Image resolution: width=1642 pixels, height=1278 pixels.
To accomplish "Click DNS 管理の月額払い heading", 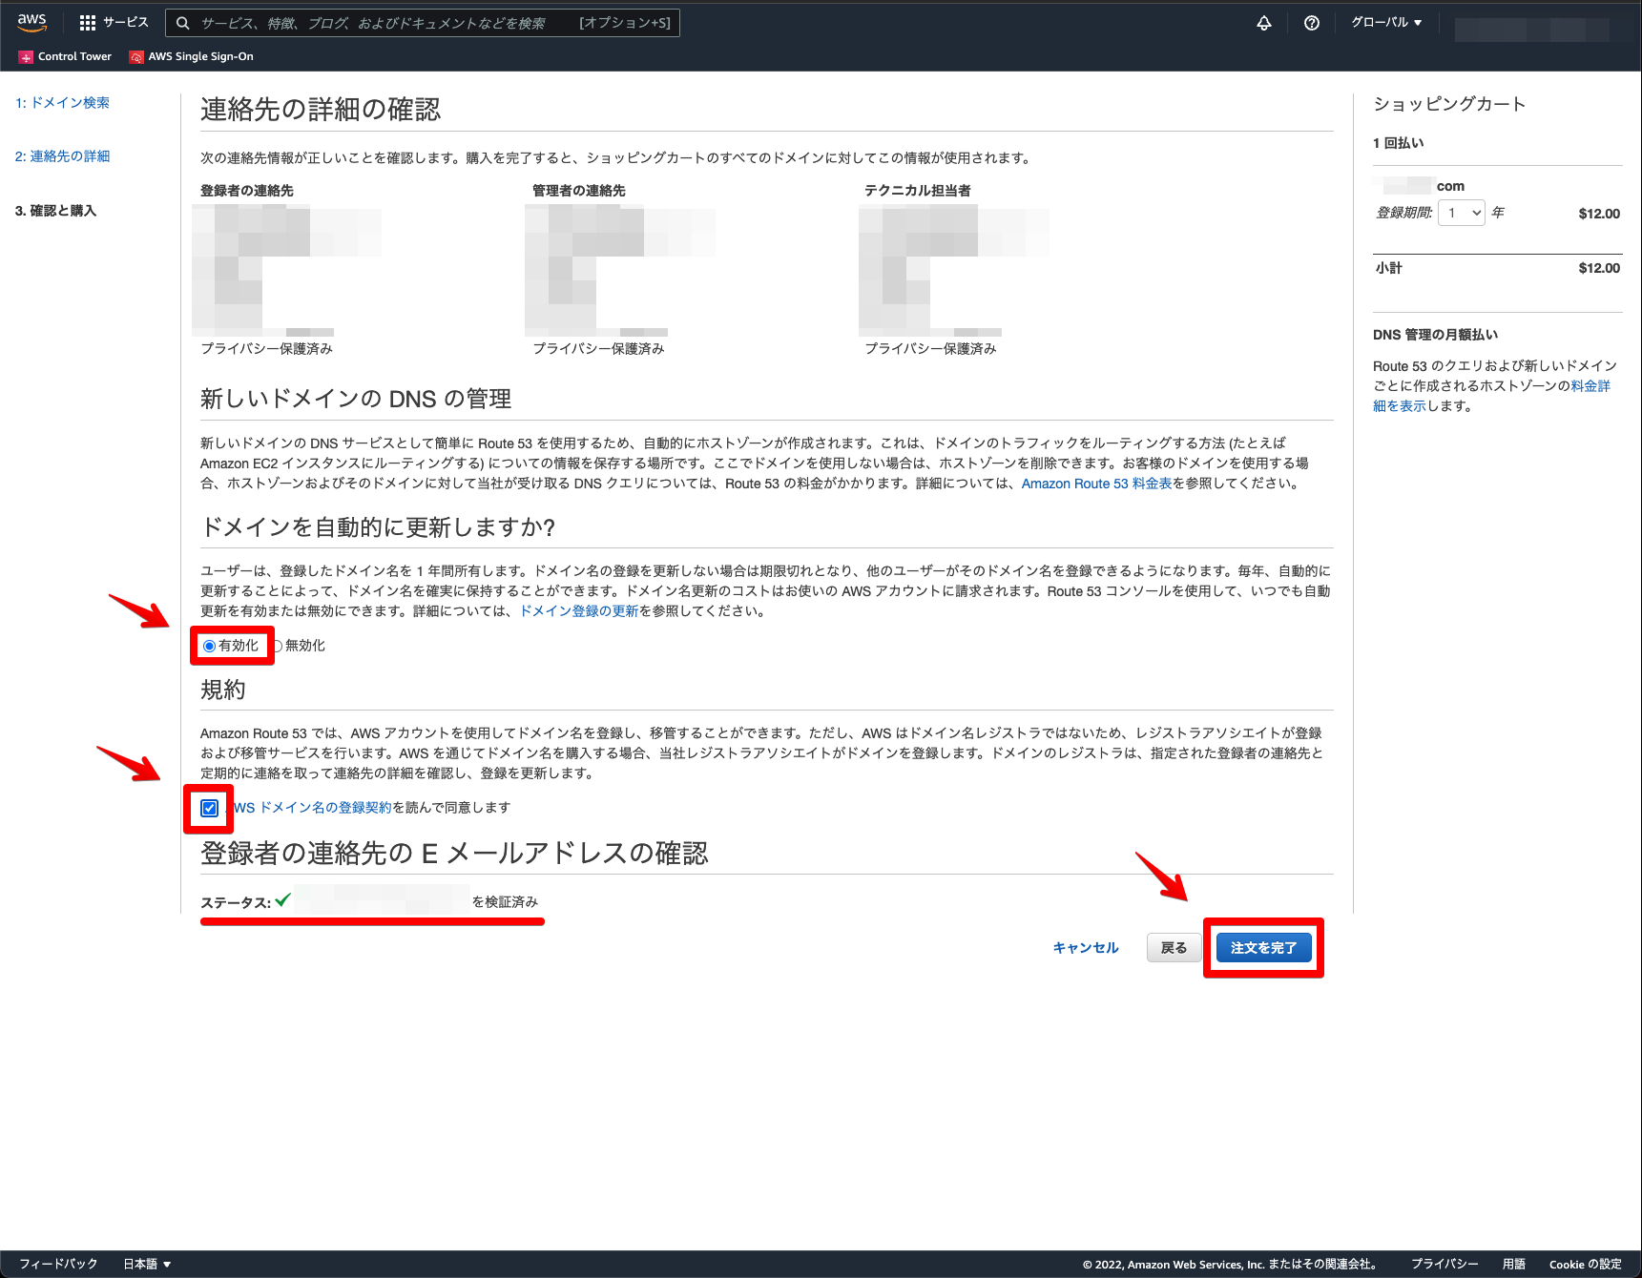I will [x=1435, y=335].
